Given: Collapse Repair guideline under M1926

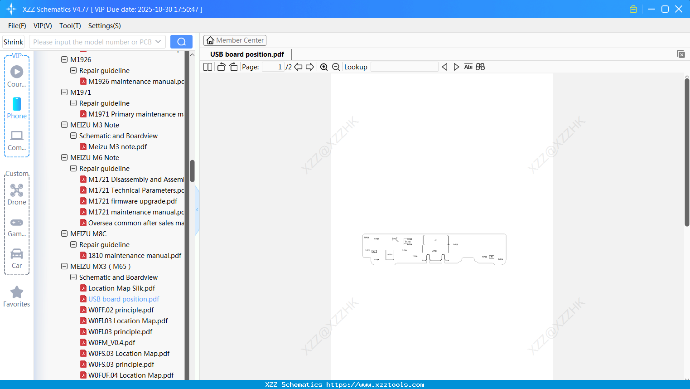Looking at the screenshot, I should coord(73,70).
